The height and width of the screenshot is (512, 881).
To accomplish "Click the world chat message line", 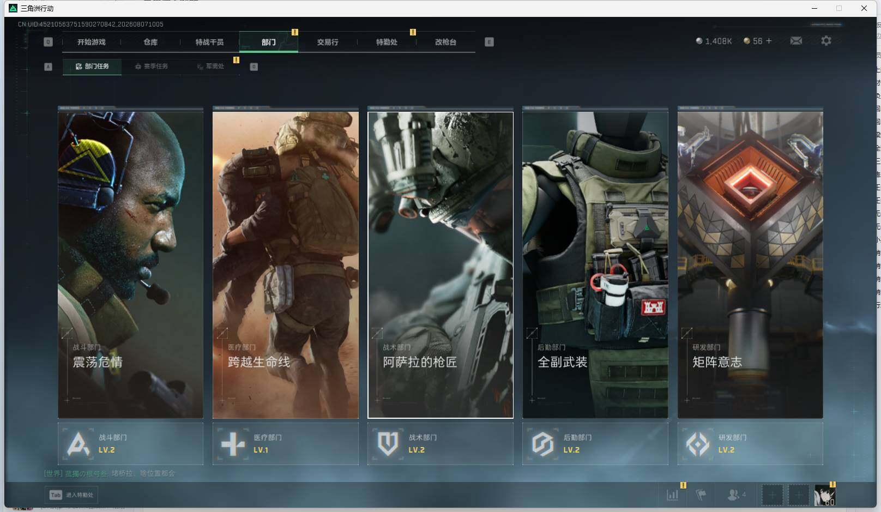I will tap(110, 473).
